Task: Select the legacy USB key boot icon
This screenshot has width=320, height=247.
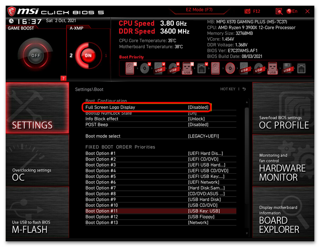Action: coord(273,68)
